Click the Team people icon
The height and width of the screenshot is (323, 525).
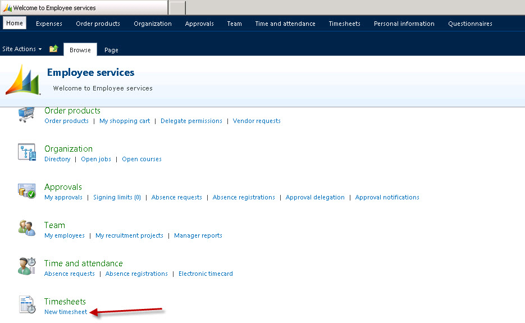click(x=26, y=229)
